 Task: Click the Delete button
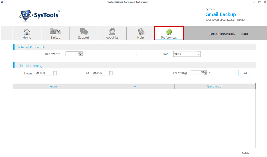(246, 153)
